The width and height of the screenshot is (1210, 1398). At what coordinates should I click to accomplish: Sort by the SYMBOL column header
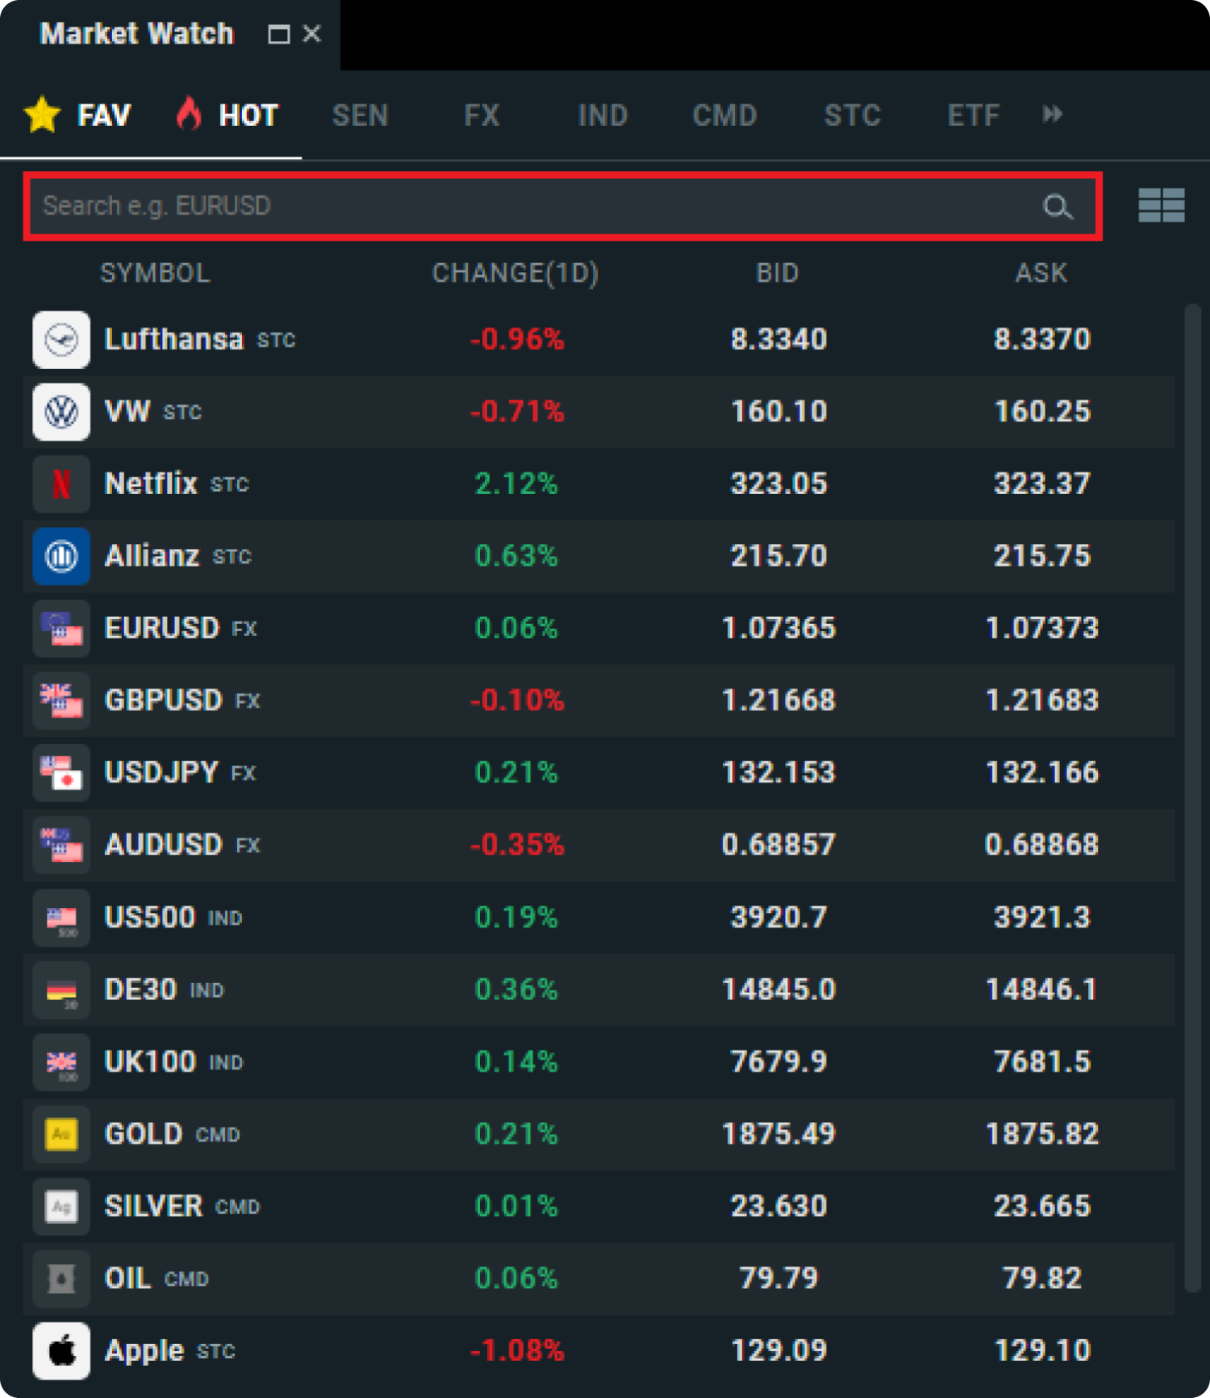[x=155, y=273]
